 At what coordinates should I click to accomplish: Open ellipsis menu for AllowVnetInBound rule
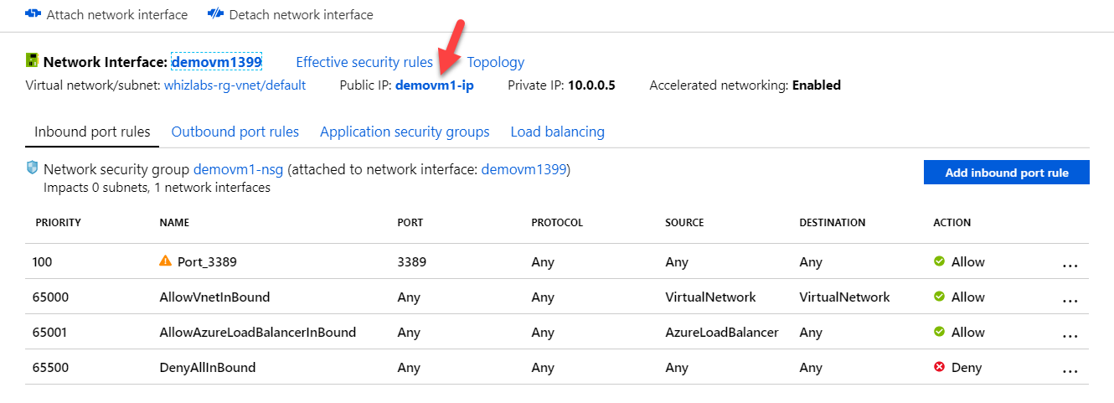1070,300
